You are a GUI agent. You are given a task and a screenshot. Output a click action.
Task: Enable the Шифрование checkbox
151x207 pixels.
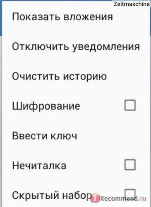pyautogui.click(x=130, y=105)
